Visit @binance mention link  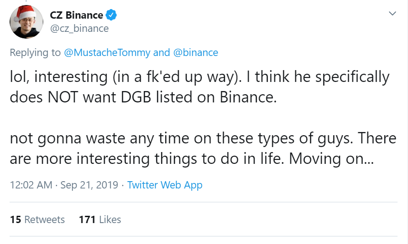pyautogui.click(x=196, y=52)
